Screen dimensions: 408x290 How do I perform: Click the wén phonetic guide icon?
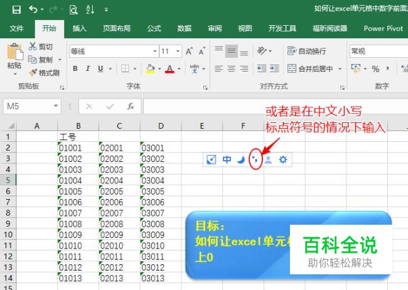pos(195,68)
